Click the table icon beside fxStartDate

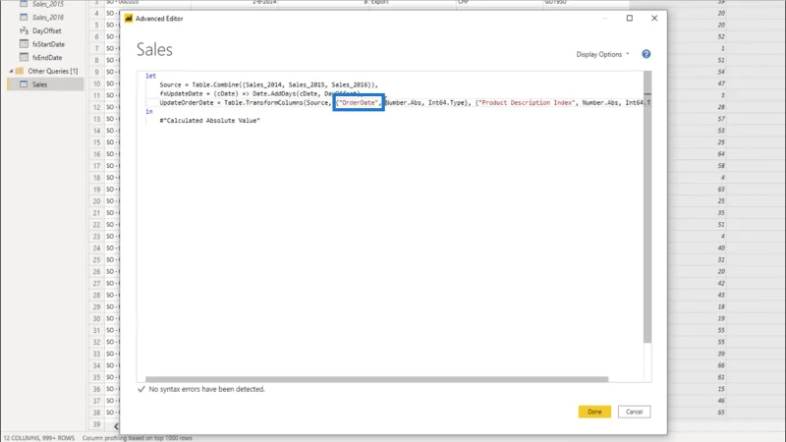tap(24, 44)
